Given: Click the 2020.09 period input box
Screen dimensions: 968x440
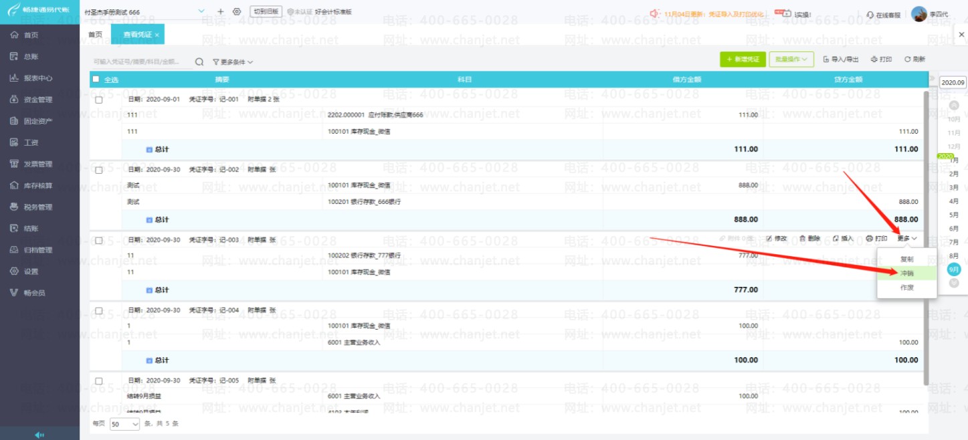Looking at the screenshot, I should point(953,83).
